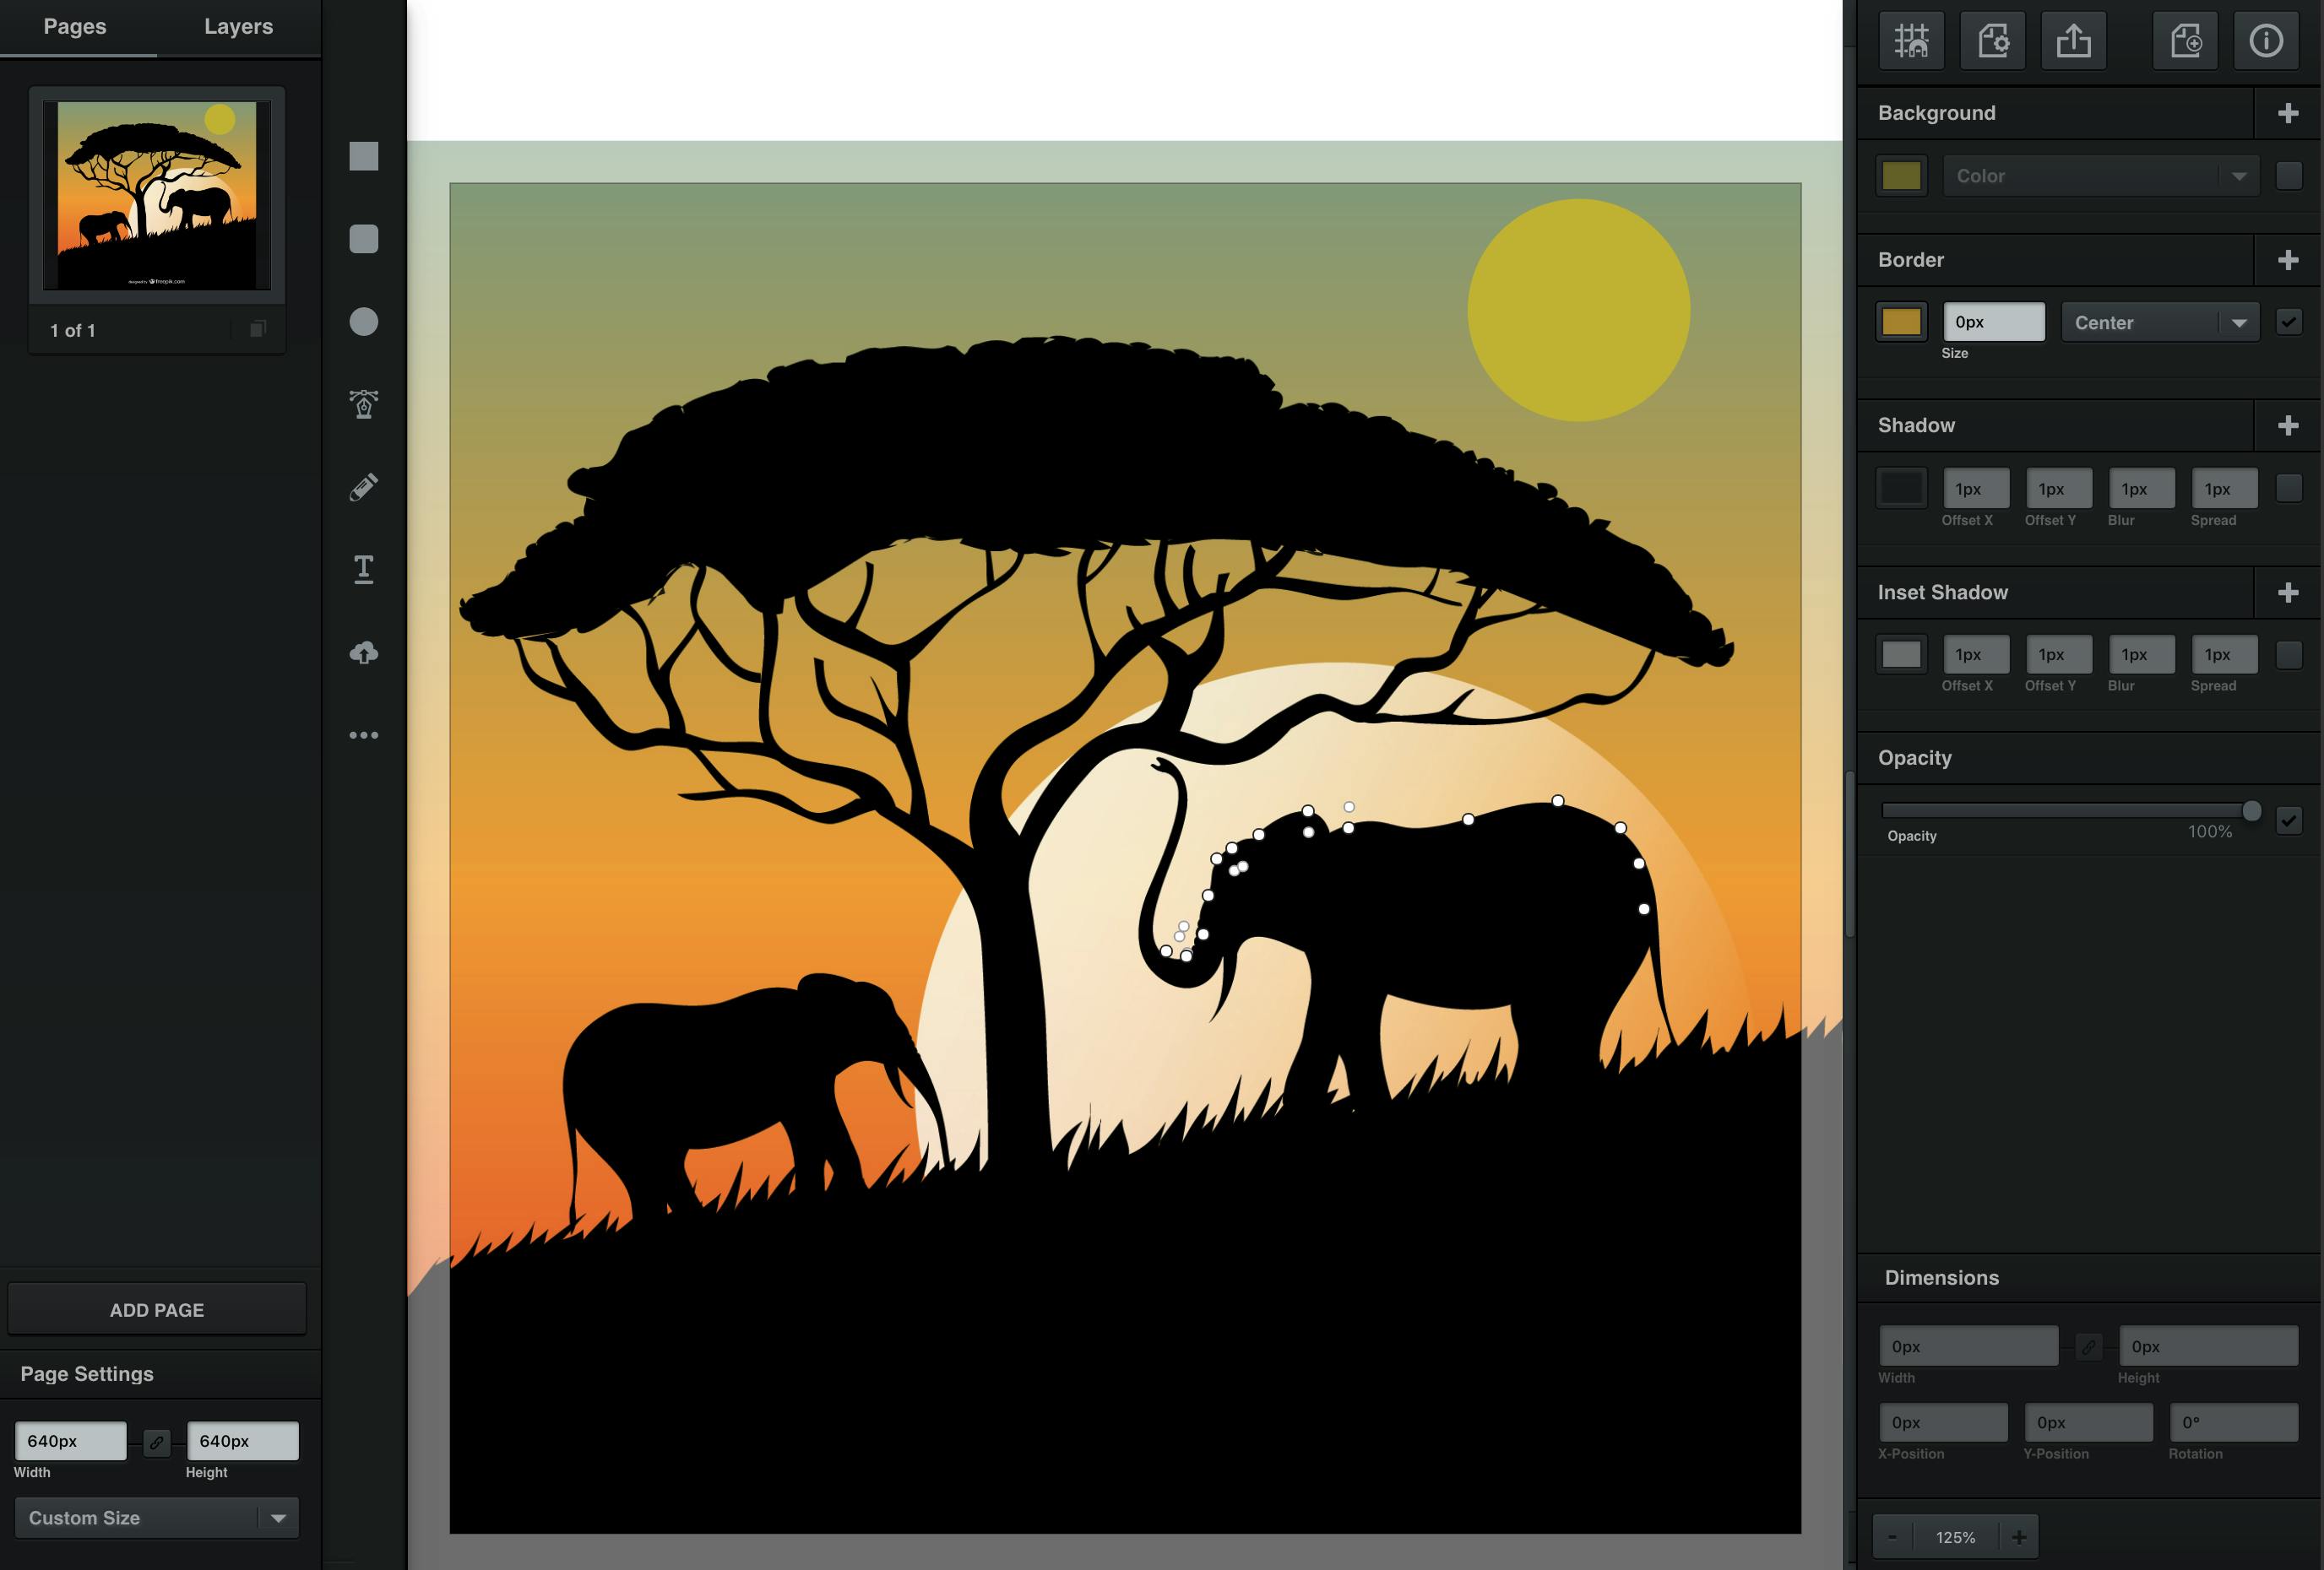Screen dimensions: 2324x1570
Task: Open the Background Color type dropdown
Action: [2100, 176]
